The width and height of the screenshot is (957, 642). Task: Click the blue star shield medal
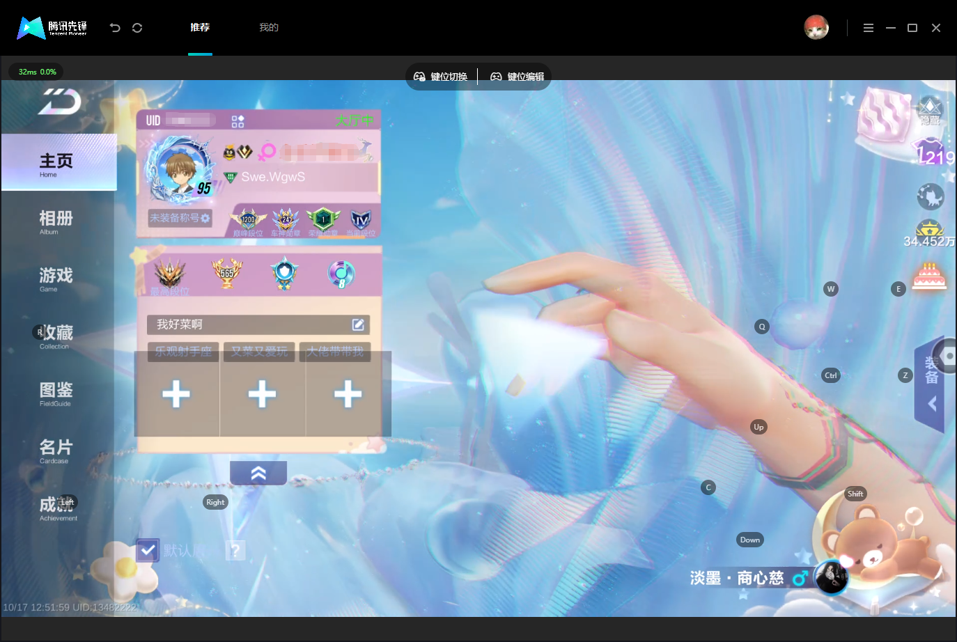pyautogui.click(x=284, y=273)
